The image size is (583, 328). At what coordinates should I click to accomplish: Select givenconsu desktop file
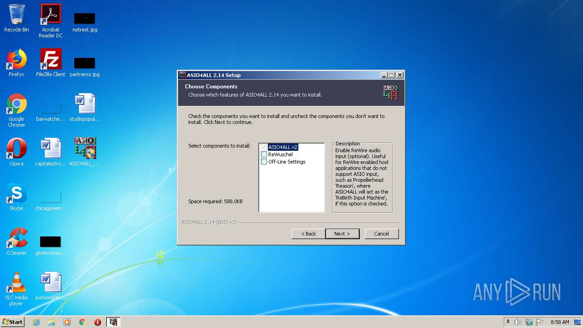[x=51, y=245]
